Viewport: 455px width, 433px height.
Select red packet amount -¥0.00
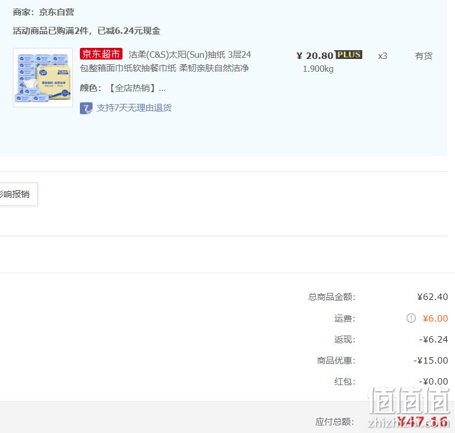pyautogui.click(x=433, y=381)
